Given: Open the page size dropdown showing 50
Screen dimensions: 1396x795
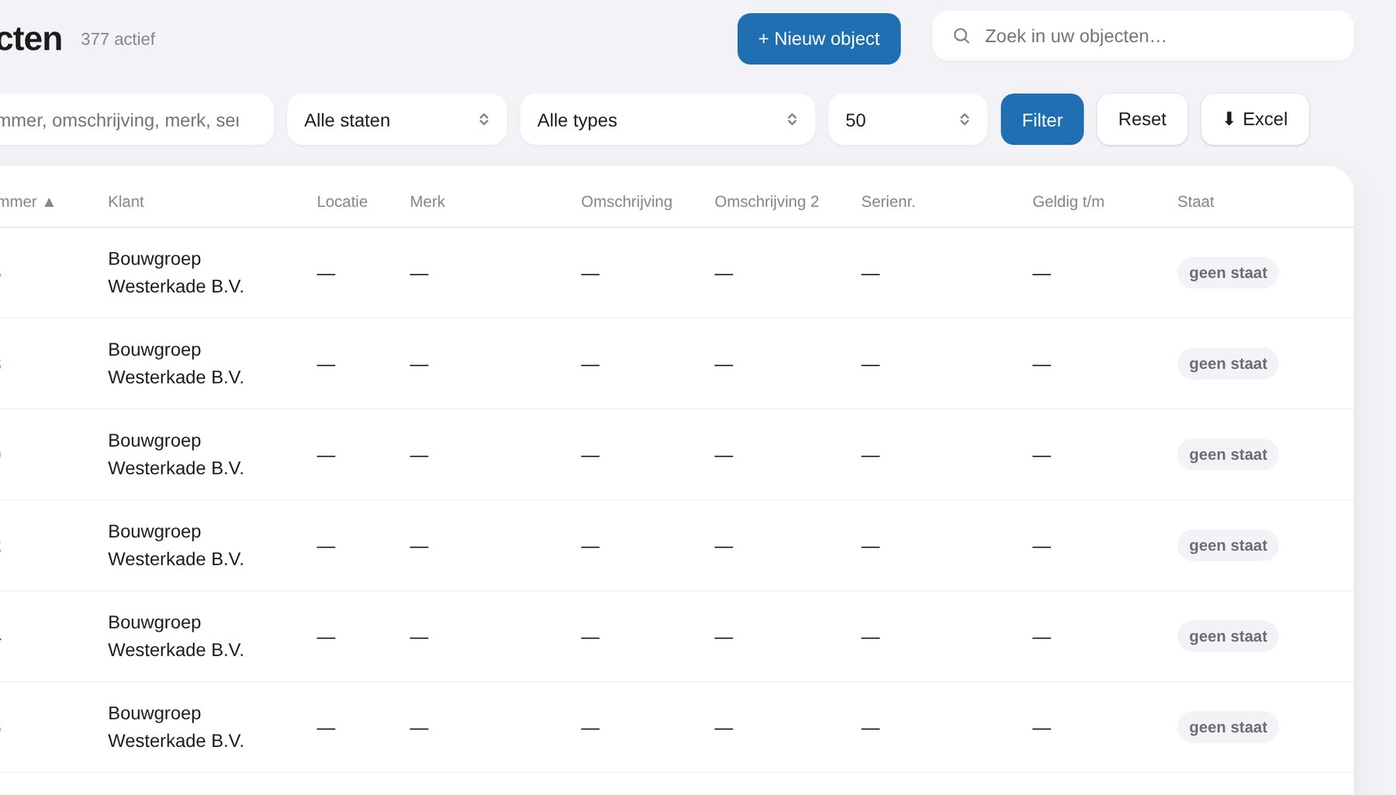Looking at the screenshot, I should point(907,119).
